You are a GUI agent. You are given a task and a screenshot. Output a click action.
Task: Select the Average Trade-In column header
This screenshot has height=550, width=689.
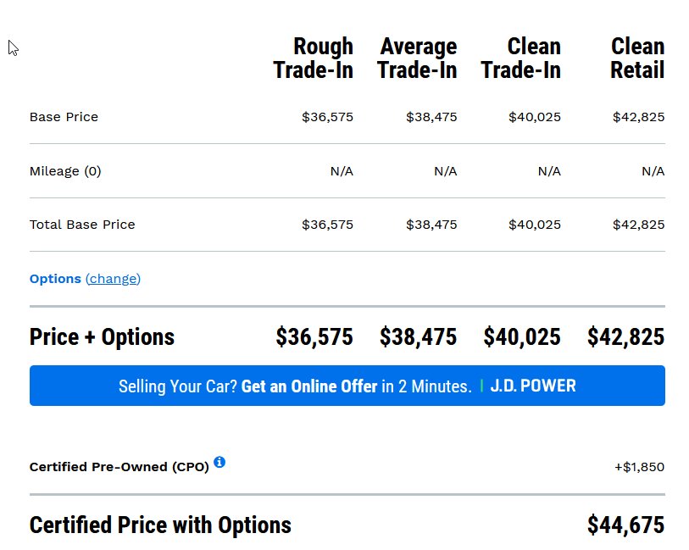(x=417, y=58)
